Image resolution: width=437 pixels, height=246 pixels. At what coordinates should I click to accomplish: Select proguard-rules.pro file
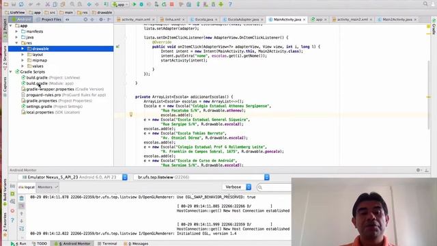coord(64,95)
